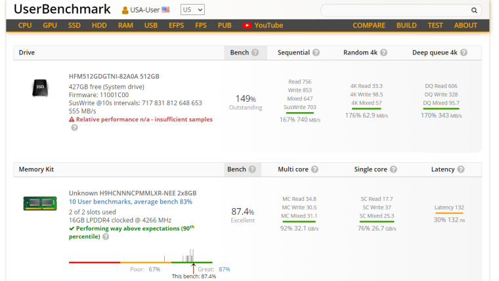The height and width of the screenshot is (281, 499).
Task: Open the GPU menu
Action: pos(50,26)
